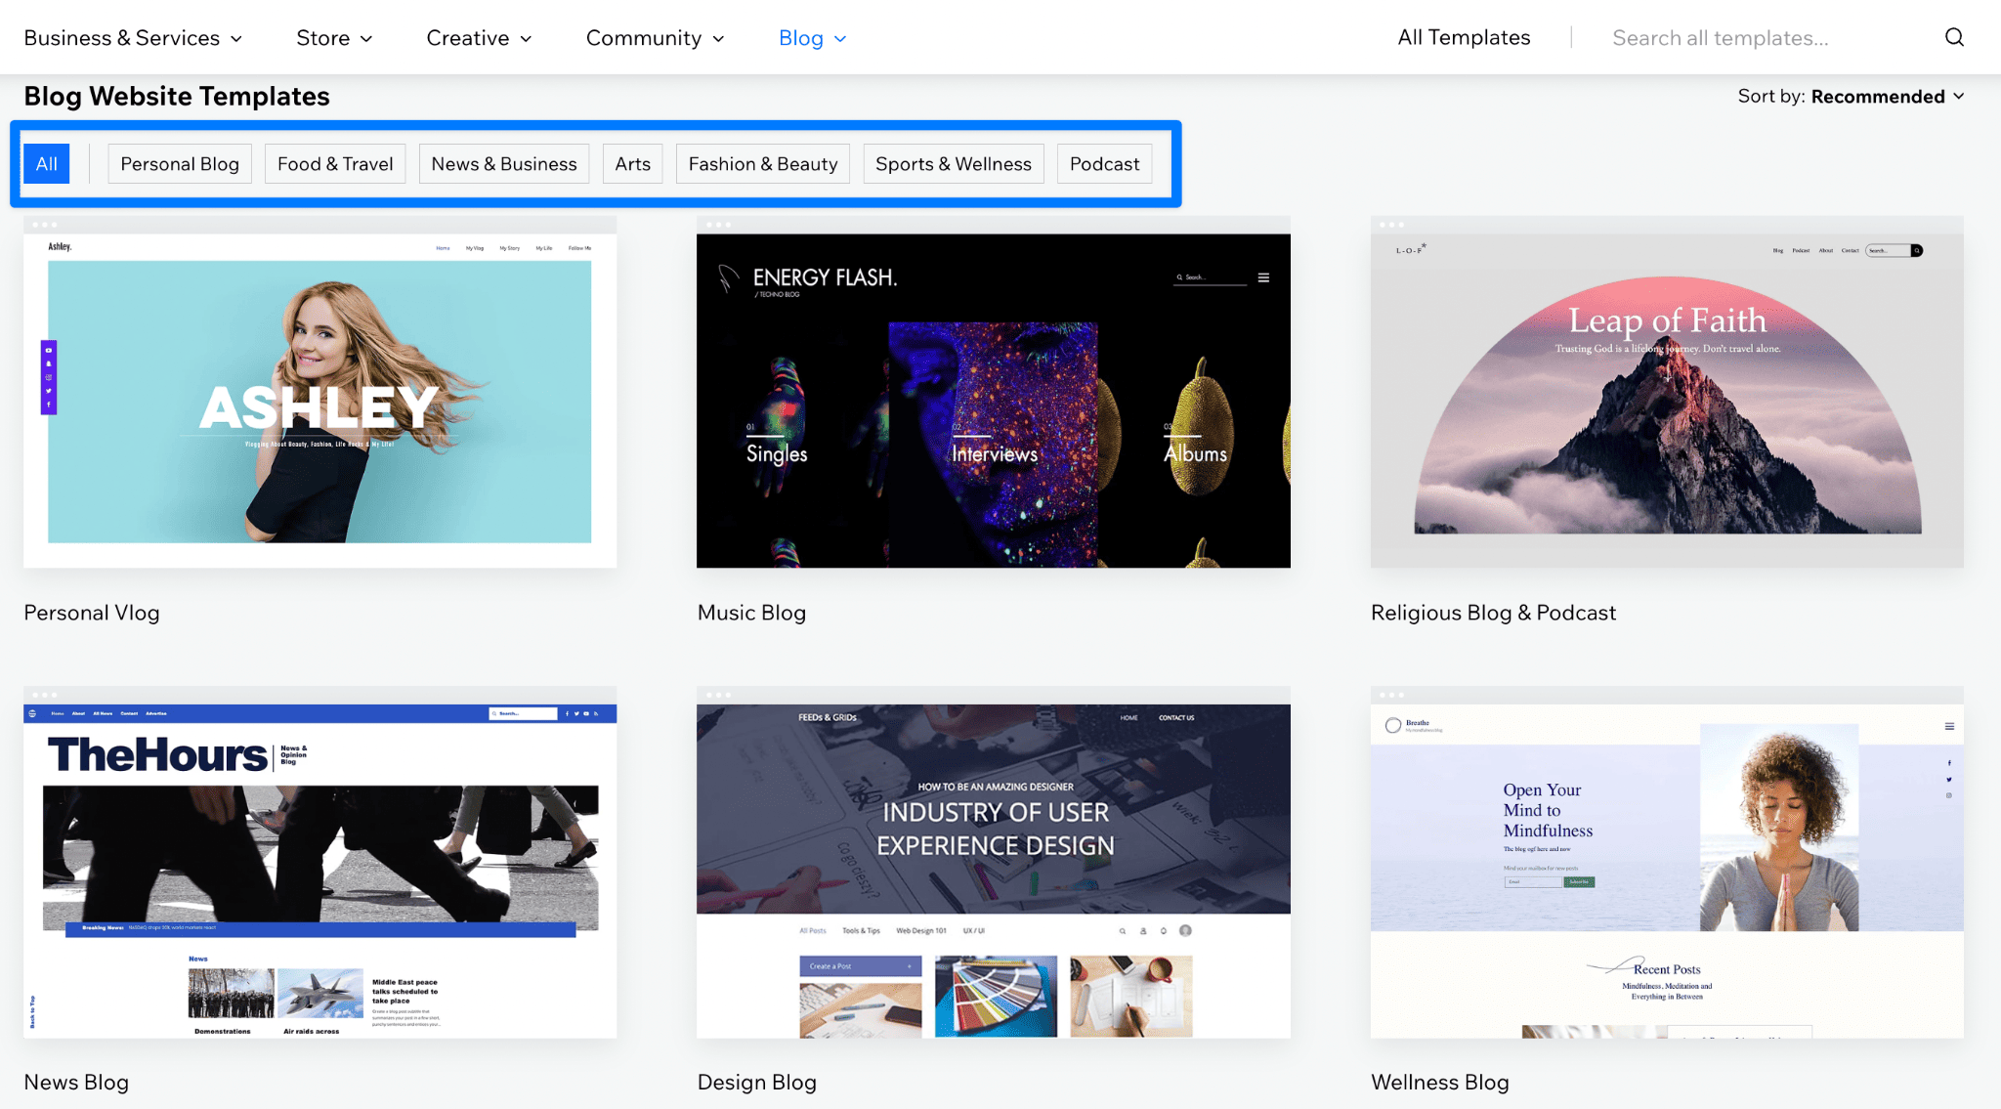The image size is (2001, 1109).
Task: Click the three-dot menu on Personal Vlog template
Action: [46, 226]
